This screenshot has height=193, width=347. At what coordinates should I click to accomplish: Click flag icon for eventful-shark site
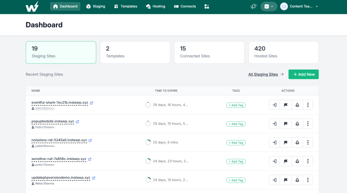pos(286,105)
